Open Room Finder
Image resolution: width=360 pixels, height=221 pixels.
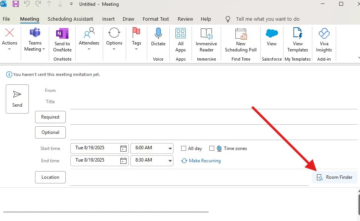tap(335, 177)
